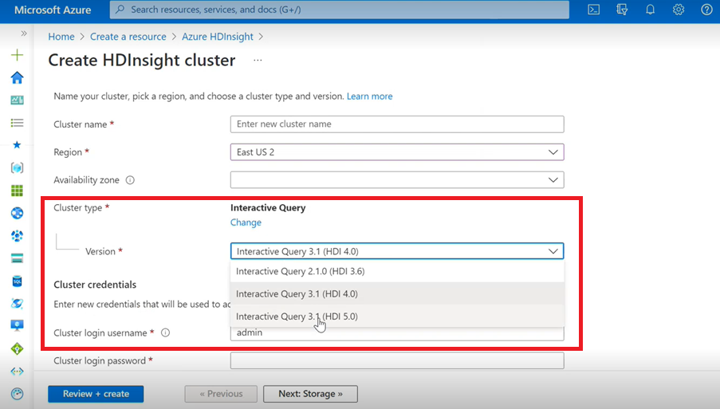Open the All services list icon
Screen dimensions: 720x409
[x=17, y=123]
